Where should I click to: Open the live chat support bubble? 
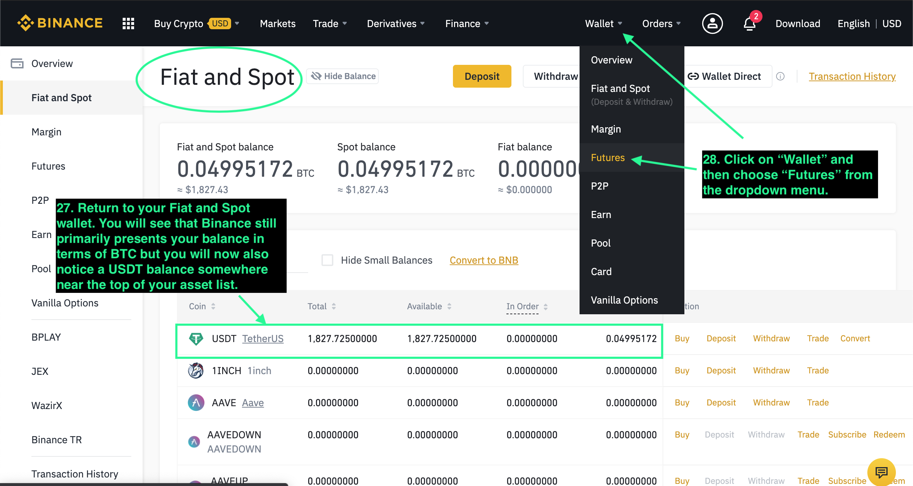coord(881,472)
